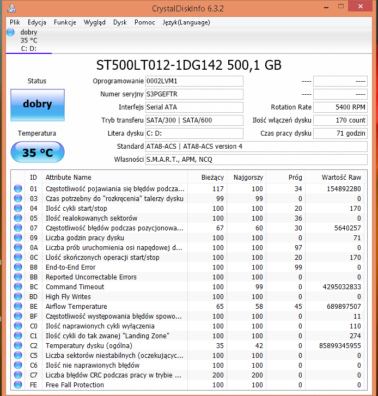
Task: Click the status orb of attribute 09
Action: pyautogui.click(x=18, y=237)
